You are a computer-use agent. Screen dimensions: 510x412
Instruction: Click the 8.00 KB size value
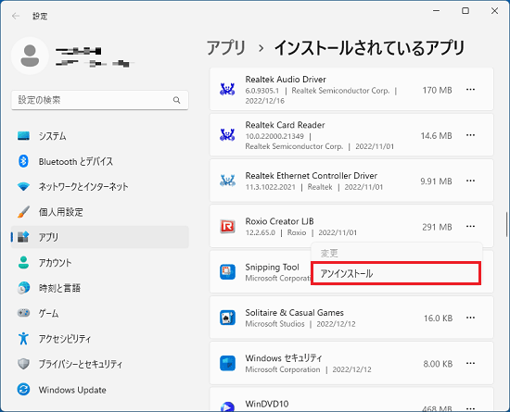point(438,364)
